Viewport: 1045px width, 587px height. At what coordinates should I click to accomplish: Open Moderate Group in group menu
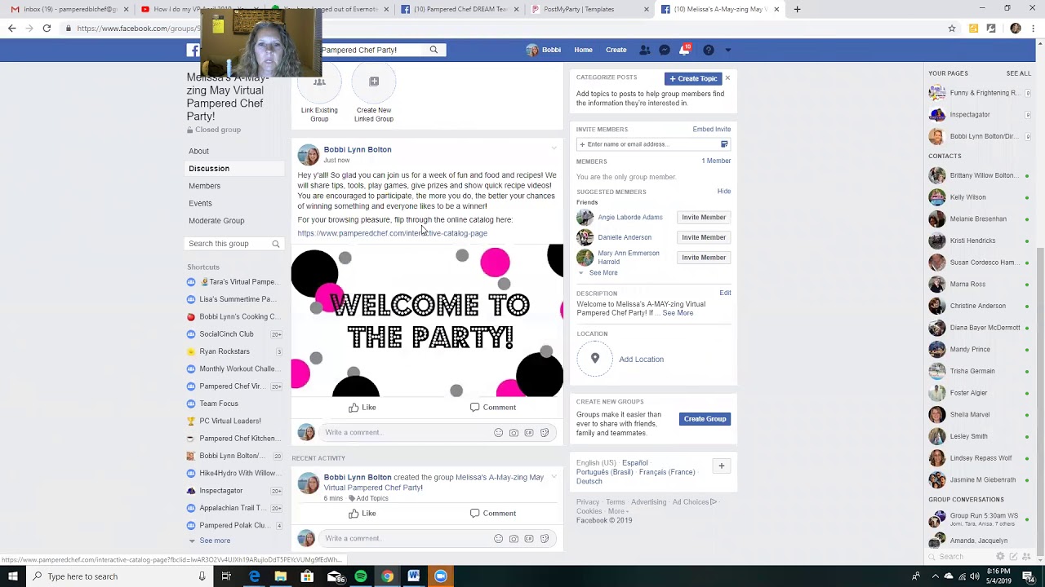216,221
